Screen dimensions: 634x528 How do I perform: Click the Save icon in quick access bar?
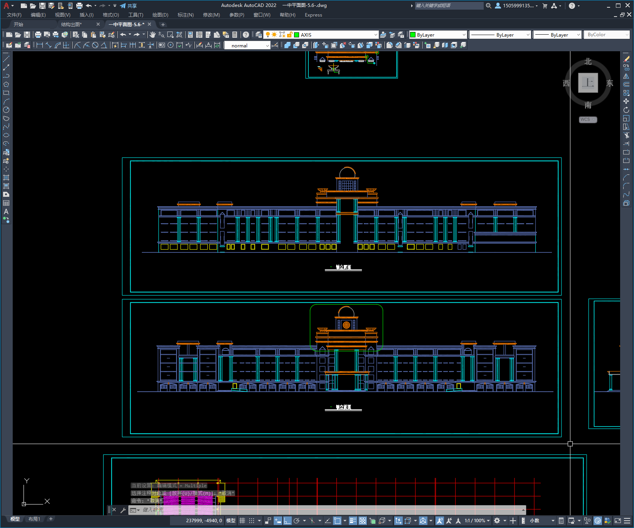[x=42, y=6]
